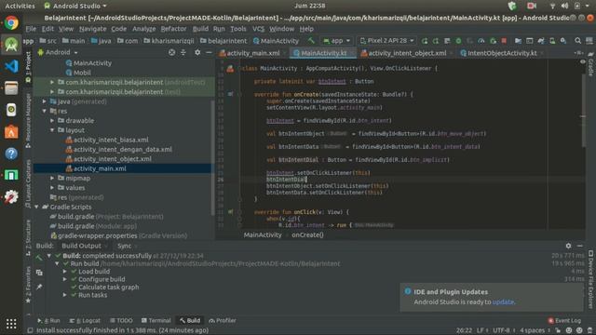Click the red Stop icon

click(504, 41)
